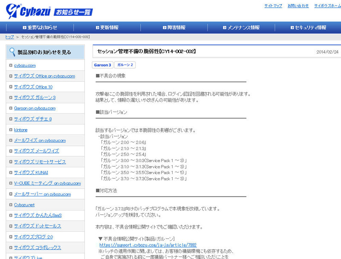341x259 pixels.
Task: Open the 重要なお知らせ navigation tab
Action: tap(40, 27)
